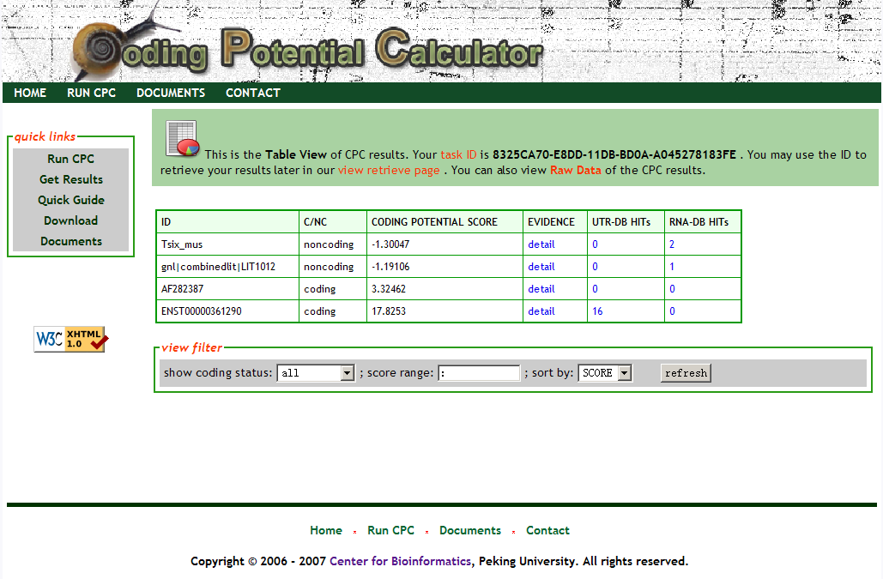This screenshot has height=579, width=883.
Task: Click the table view spreadsheet icon
Action: coord(182,139)
